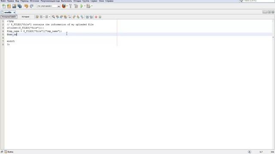Click the Redo arrow icon
275x154 pixels.
coord(31,6)
